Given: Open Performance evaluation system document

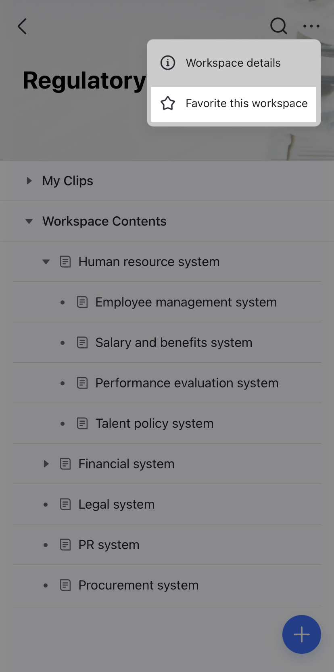Looking at the screenshot, I should (187, 383).
